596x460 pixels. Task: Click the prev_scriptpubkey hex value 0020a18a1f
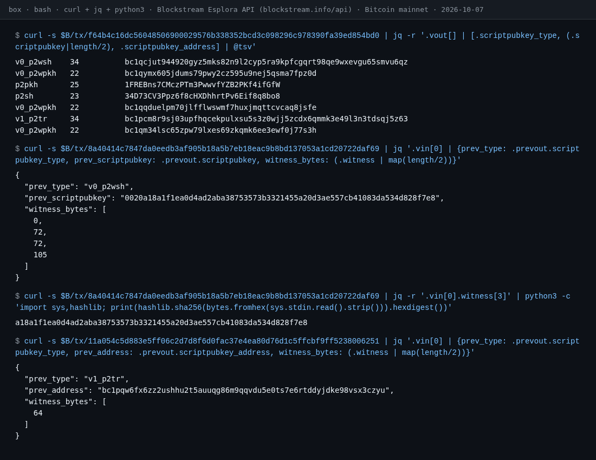click(280, 198)
